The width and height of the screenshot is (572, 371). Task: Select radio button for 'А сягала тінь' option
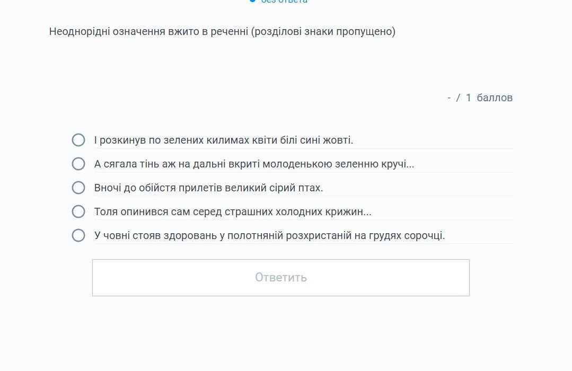coord(78,164)
